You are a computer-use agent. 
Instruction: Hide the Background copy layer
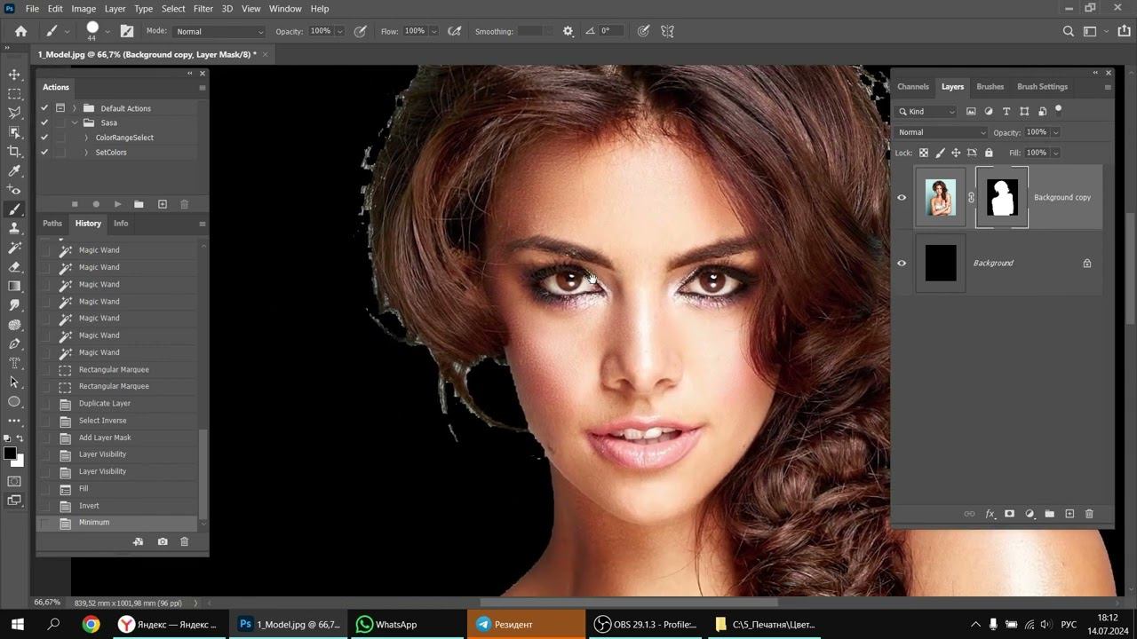(902, 198)
